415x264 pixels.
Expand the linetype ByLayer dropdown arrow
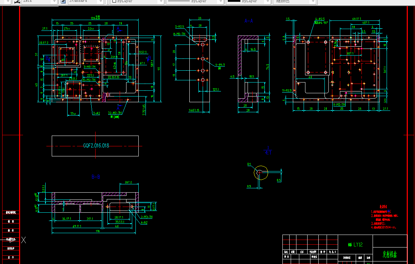[x=221, y=1]
